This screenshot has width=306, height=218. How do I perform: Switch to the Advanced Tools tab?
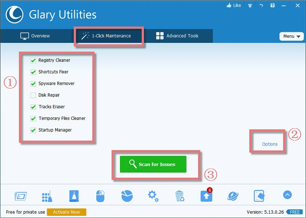(x=178, y=36)
